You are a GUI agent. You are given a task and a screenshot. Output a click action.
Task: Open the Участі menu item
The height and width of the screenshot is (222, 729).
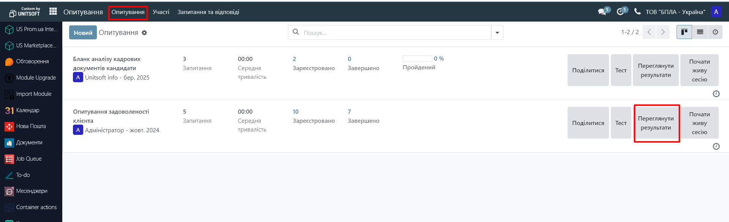click(x=161, y=12)
